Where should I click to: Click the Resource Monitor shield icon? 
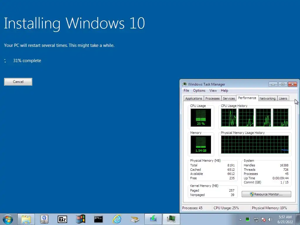[252, 194]
